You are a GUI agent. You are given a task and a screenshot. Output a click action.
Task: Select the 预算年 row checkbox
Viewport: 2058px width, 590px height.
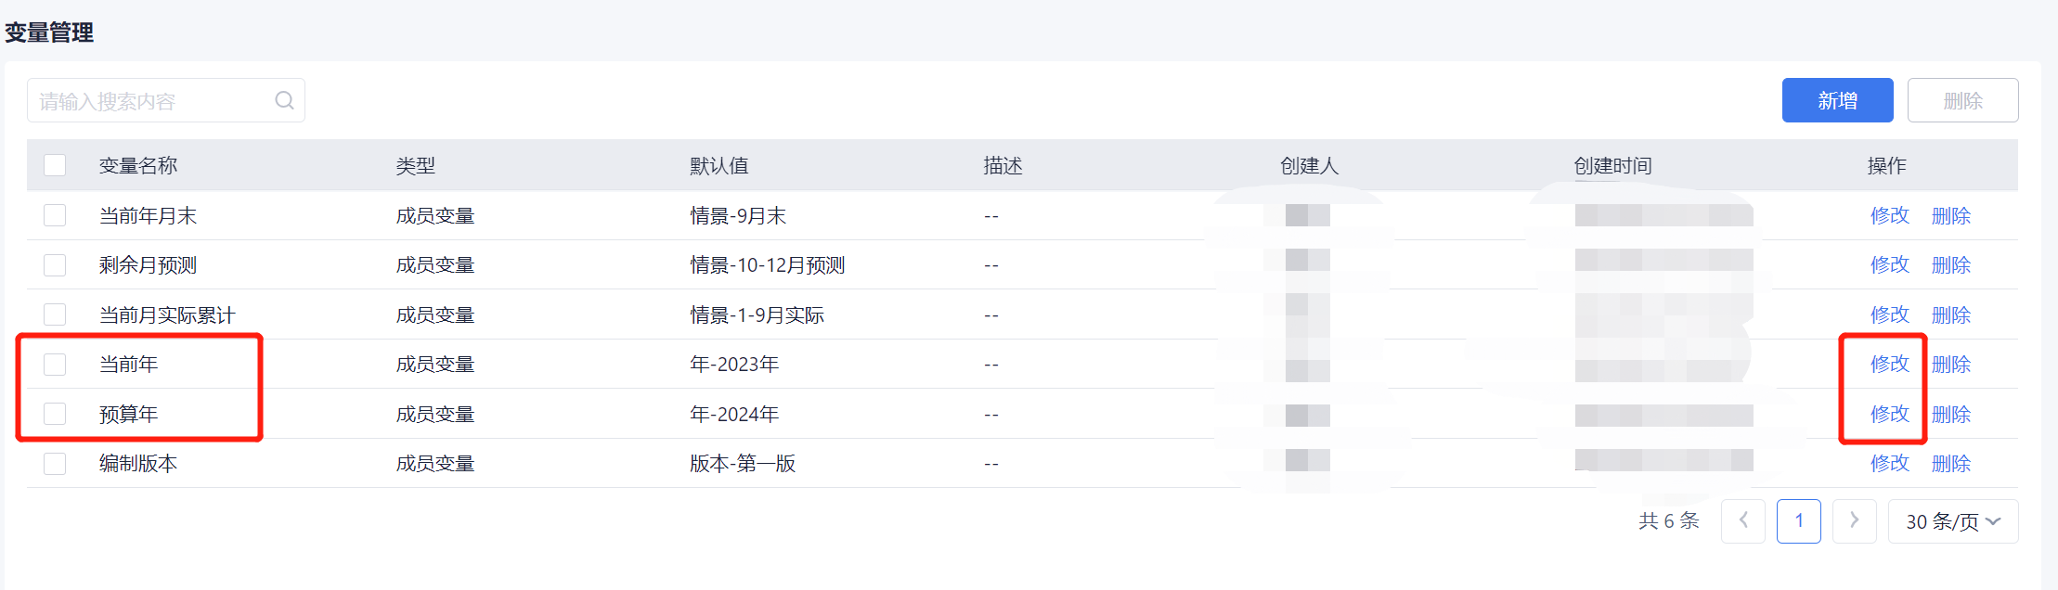(x=55, y=414)
